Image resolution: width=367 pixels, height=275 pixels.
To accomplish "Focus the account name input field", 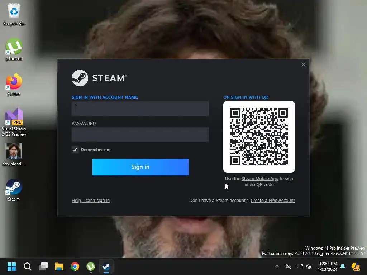I will pos(140,108).
